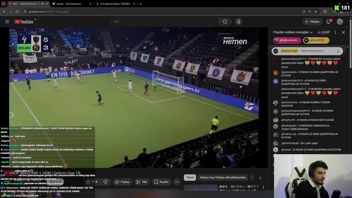The image size is (352, 198).
Task: Close the GRUP MAÇLARI YouTube tab
Action: pos(47,4)
